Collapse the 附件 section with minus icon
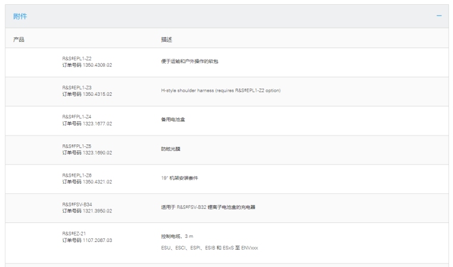453x267 pixels. click(439, 15)
